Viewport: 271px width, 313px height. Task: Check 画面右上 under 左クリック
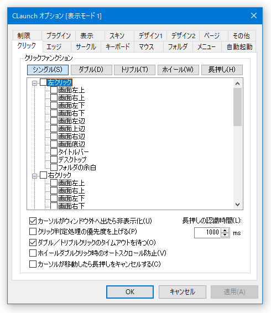[54, 98]
